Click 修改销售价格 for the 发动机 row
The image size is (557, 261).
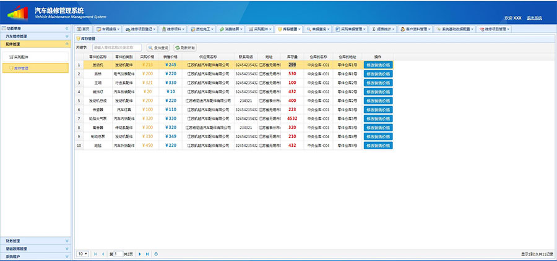378,65
